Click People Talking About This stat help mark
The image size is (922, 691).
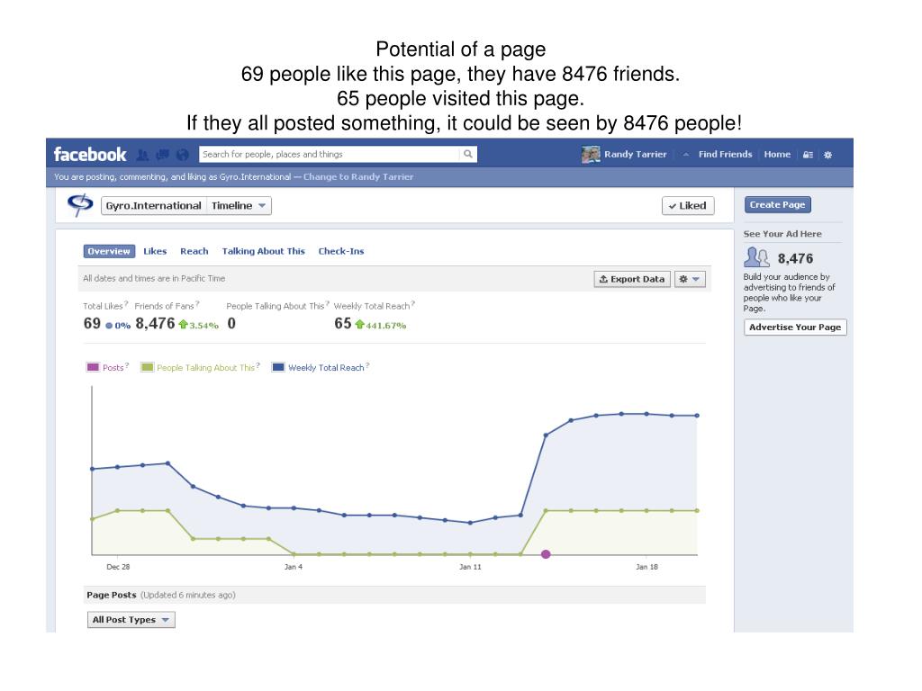pyautogui.click(x=327, y=304)
